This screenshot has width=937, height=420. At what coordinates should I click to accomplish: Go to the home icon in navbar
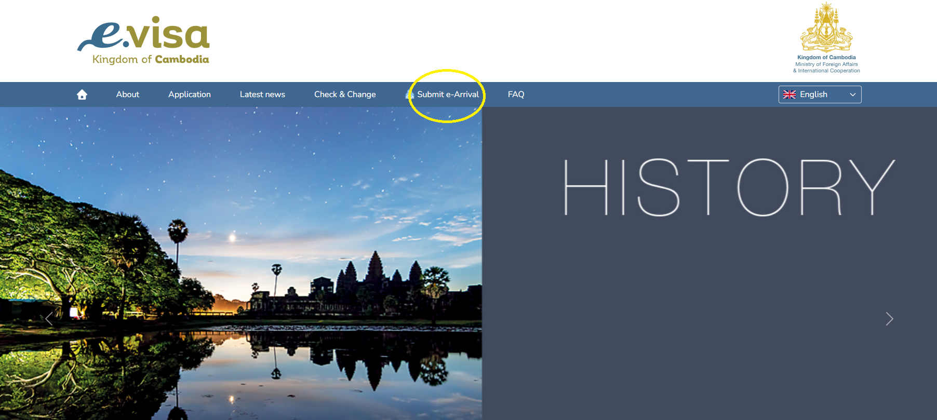pyautogui.click(x=82, y=94)
